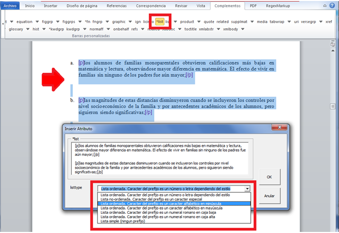The width and height of the screenshot is (339, 233).
Task: Open the Complementos ribbon tab
Action: 225,5
